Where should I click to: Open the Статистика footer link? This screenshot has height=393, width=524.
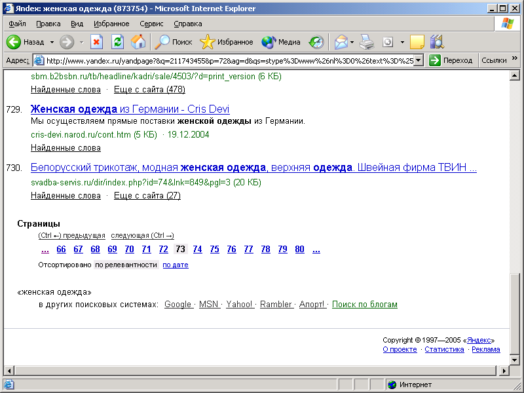pos(444,350)
